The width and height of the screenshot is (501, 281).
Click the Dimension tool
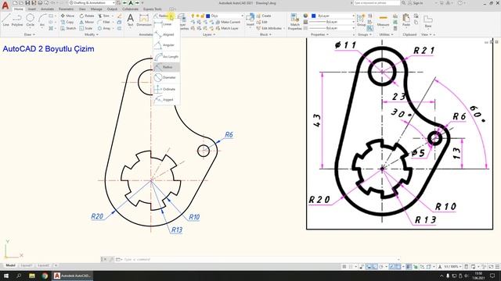coord(144,20)
